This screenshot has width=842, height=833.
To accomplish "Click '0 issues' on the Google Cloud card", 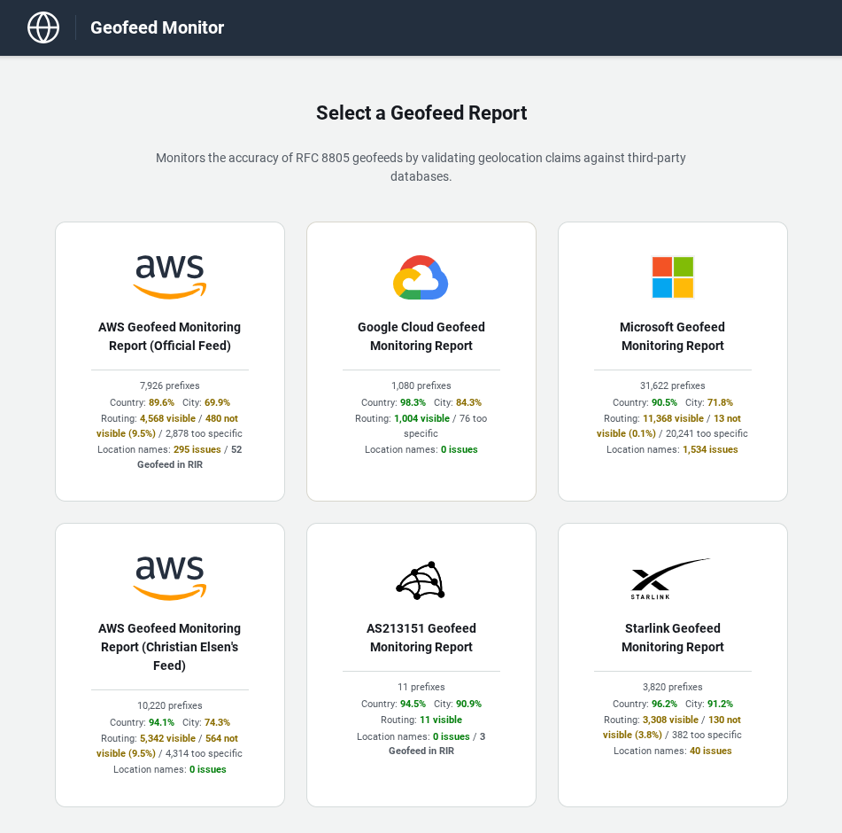I will tap(460, 450).
